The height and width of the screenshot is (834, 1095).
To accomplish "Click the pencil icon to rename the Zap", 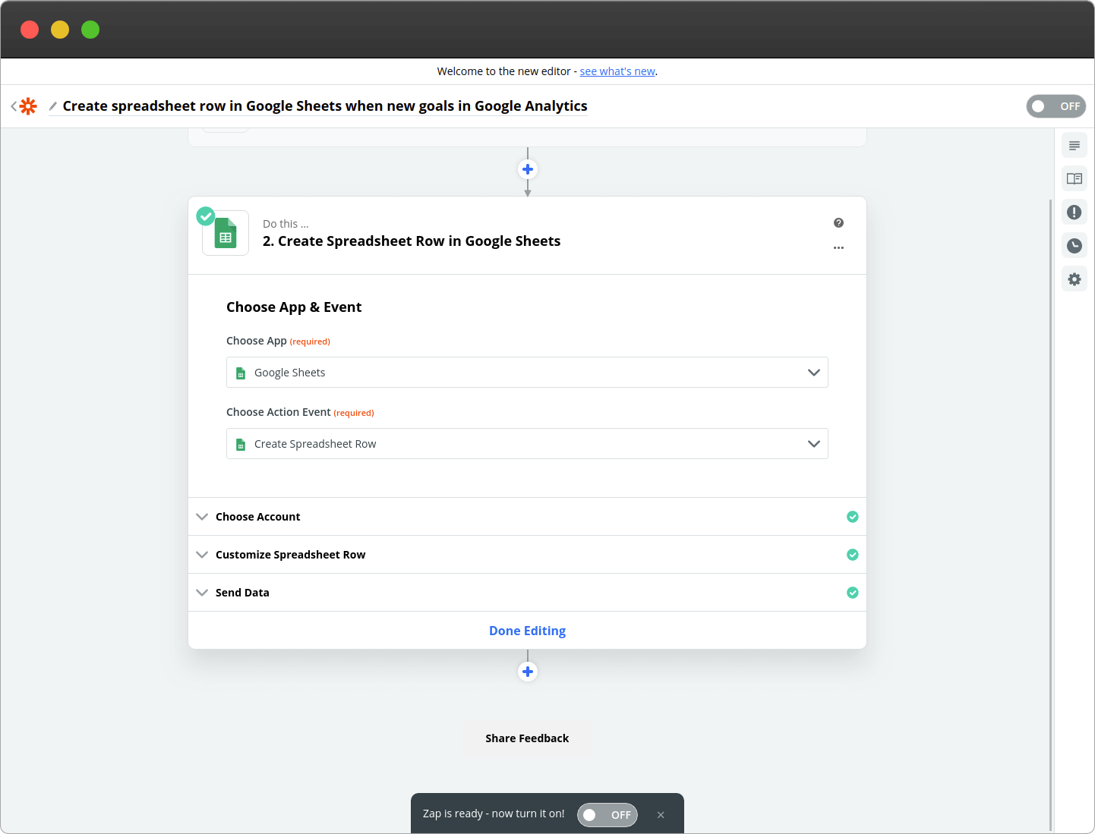I will (x=53, y=106).
